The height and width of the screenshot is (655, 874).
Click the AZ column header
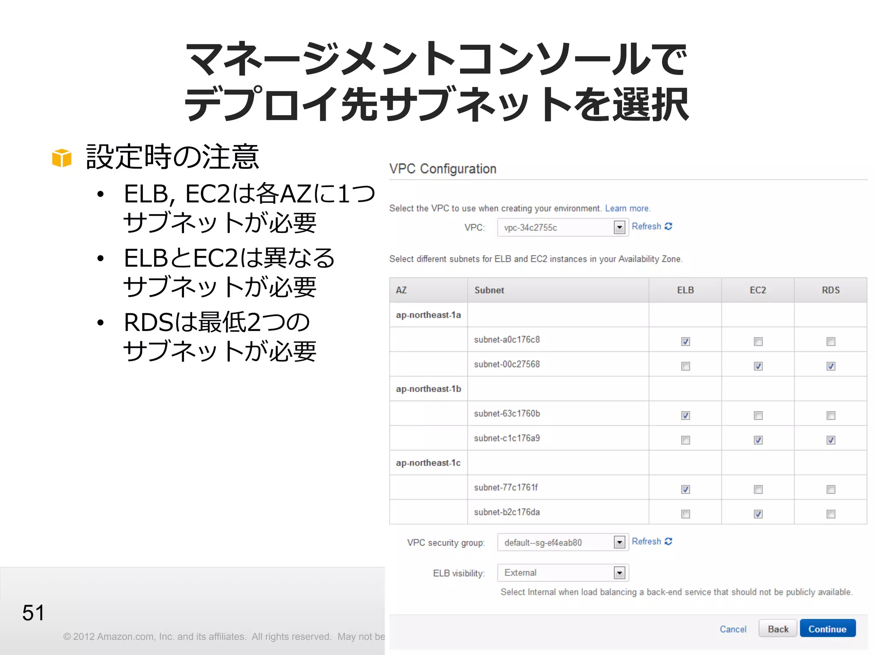coord(428,290)
